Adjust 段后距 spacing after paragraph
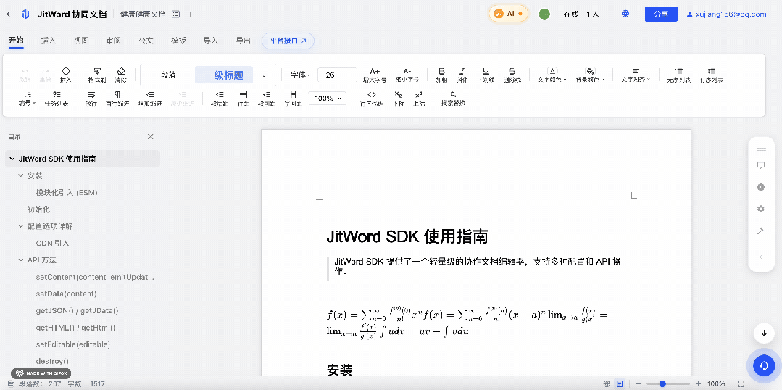Screen dimensions: 782x390 pos(218,99)
